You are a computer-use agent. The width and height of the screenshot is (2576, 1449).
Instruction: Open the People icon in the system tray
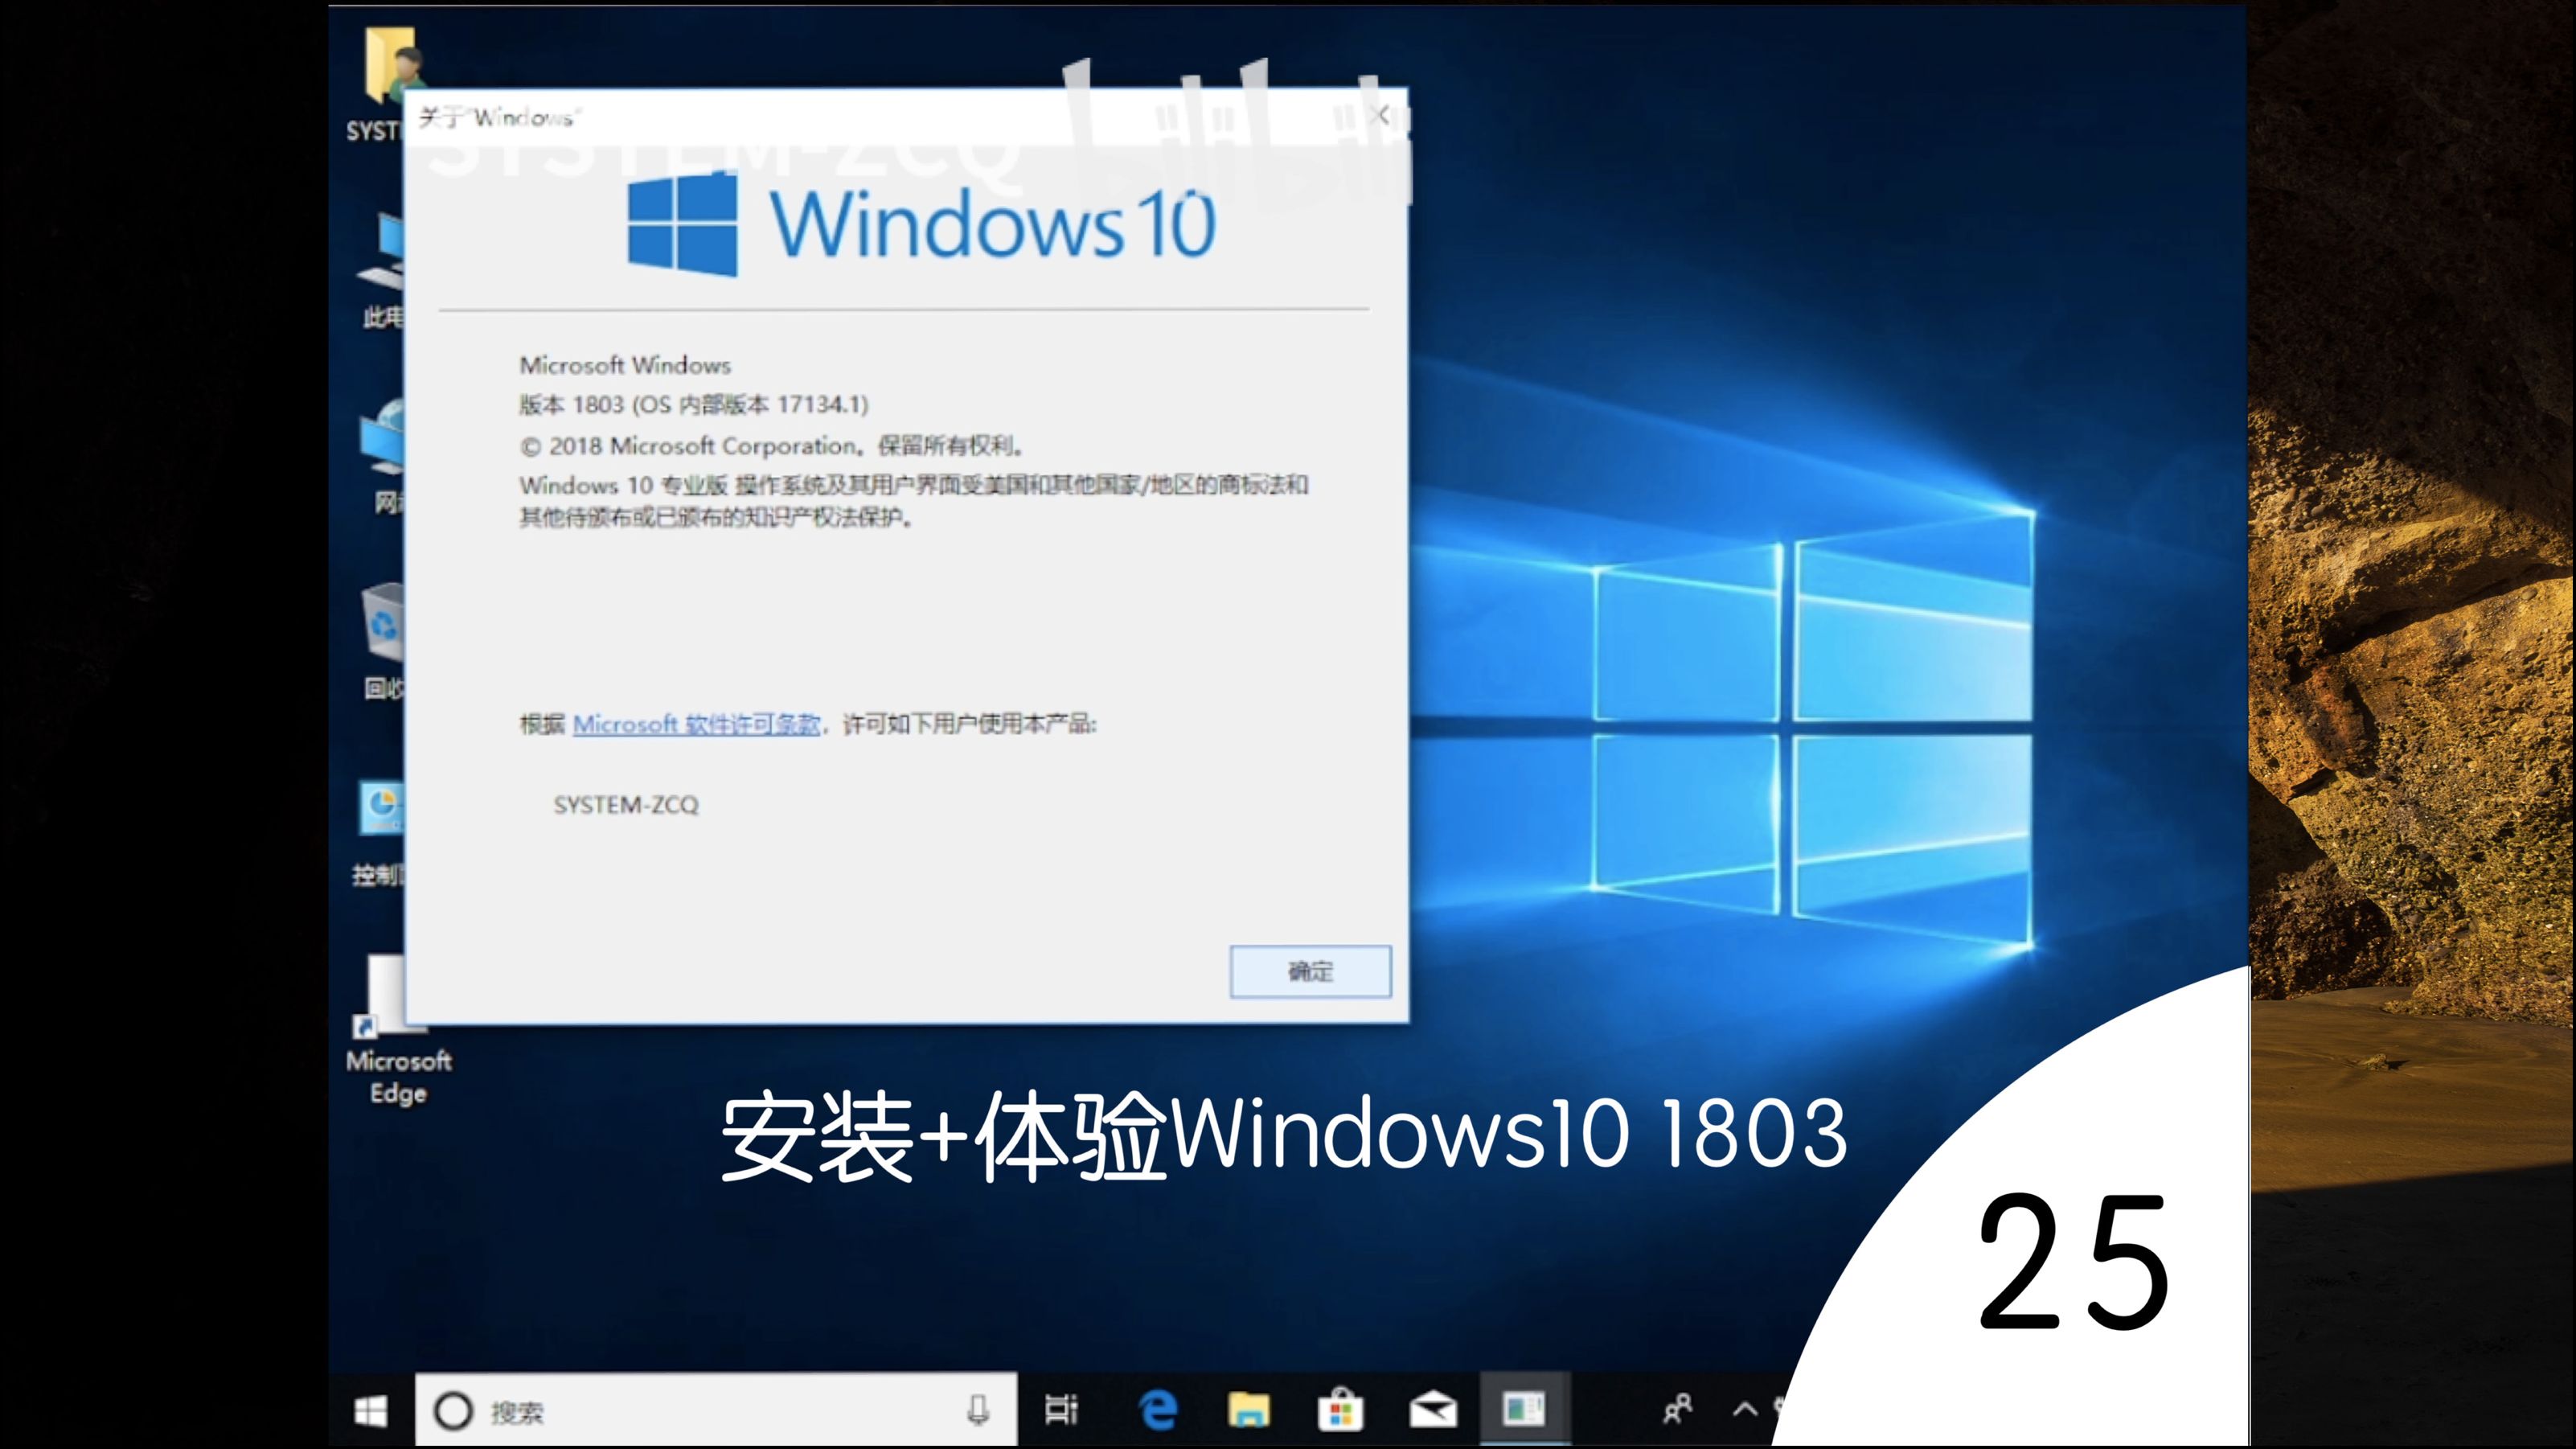click(1677, 1410)
